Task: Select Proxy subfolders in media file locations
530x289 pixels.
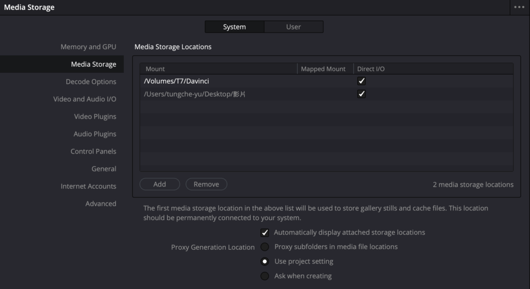Action: [265, 247]
